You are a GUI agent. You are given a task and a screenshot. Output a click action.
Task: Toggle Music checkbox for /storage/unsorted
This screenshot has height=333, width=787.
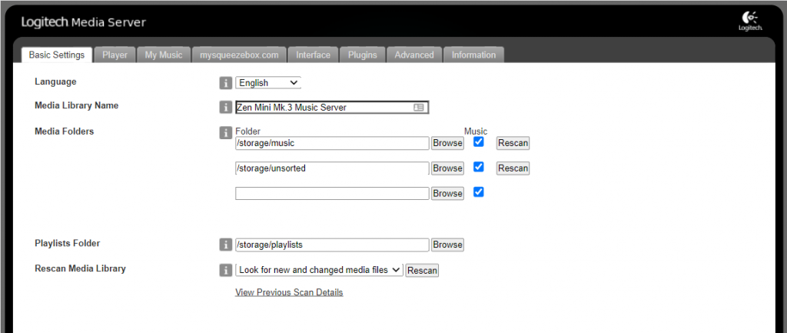tap(479, 167)
